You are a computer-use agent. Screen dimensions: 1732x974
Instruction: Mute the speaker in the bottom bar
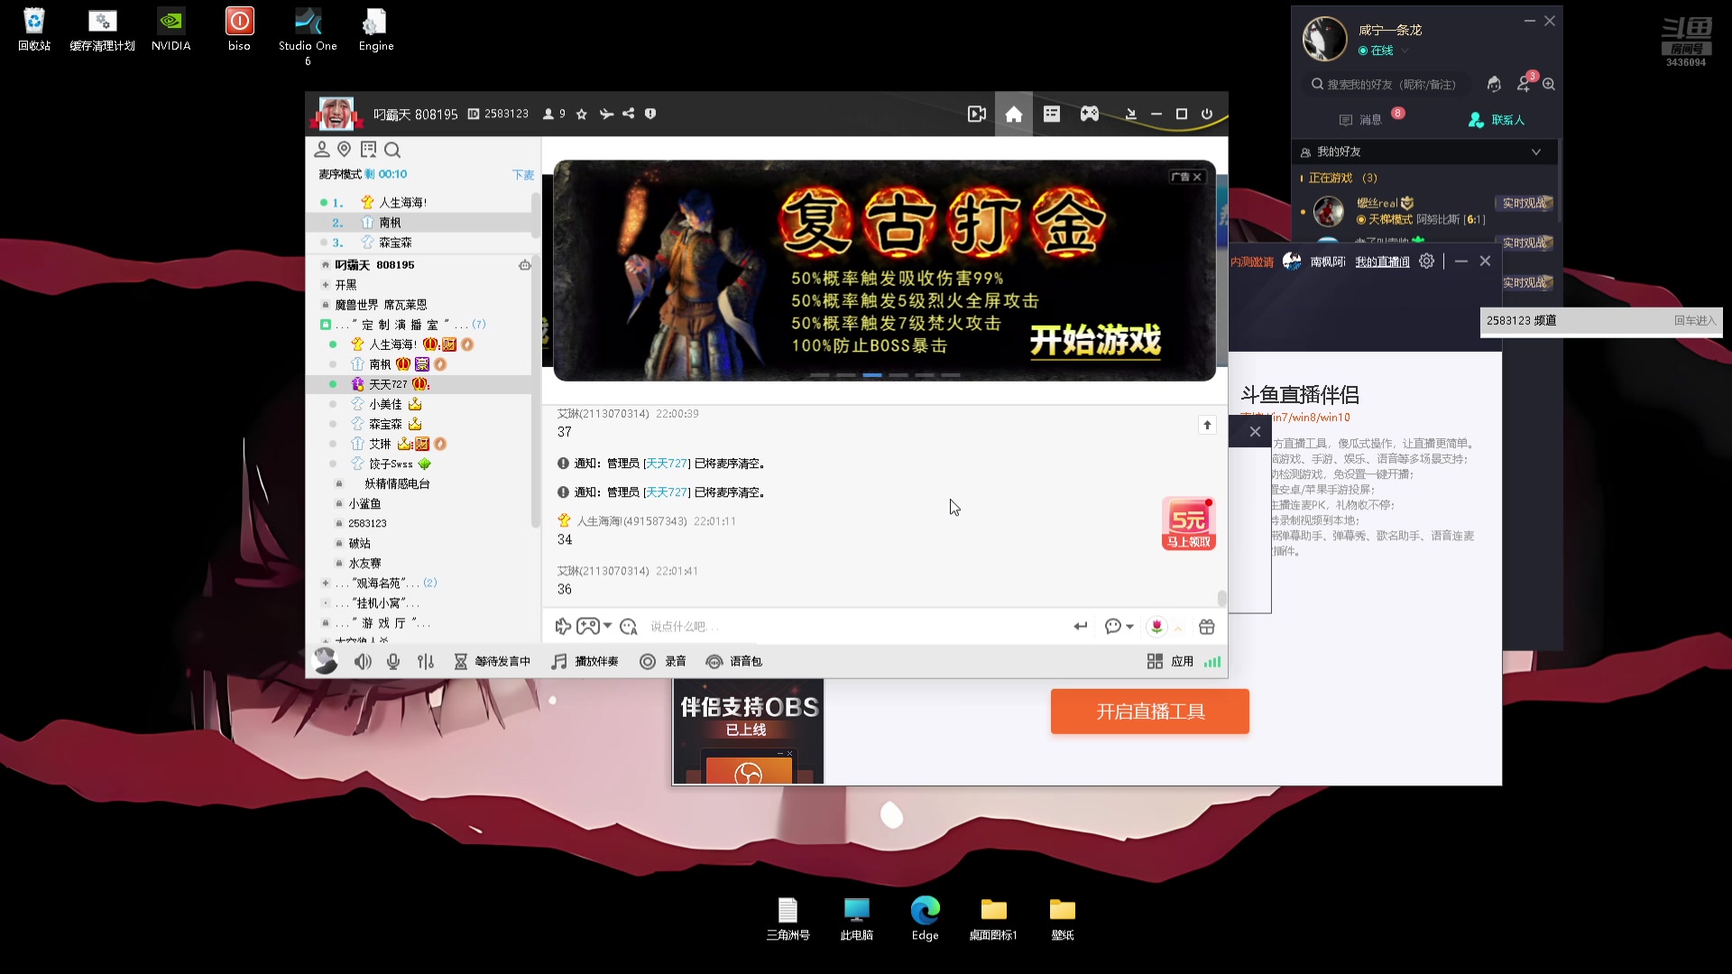[x=363, y=662]
